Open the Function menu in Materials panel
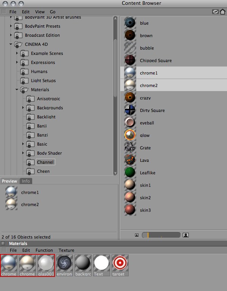 point(44,250)
